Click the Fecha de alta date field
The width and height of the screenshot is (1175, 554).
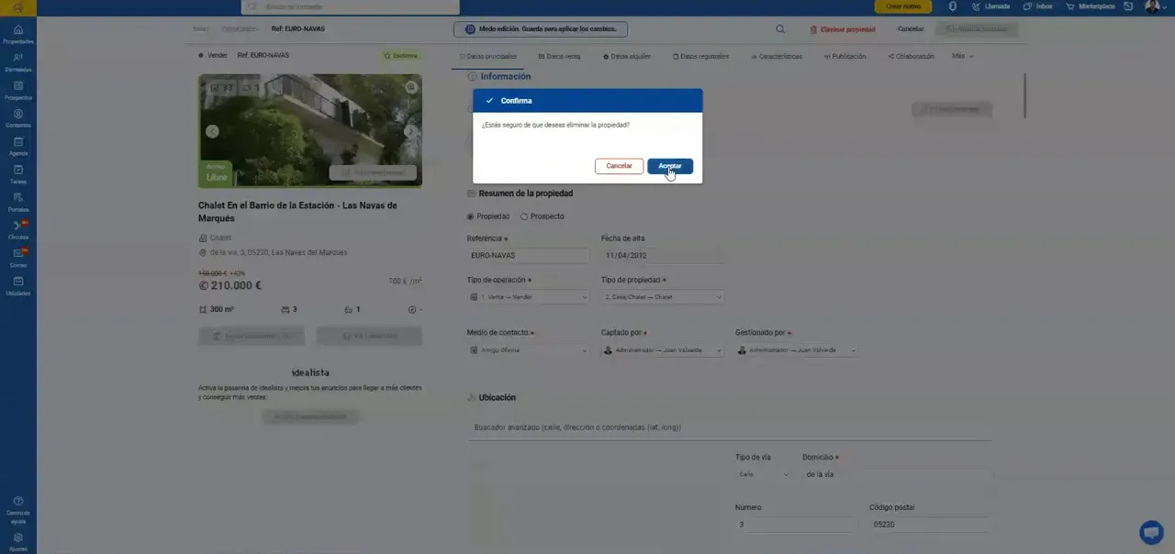pyautogui.click(x=662, y=256)
